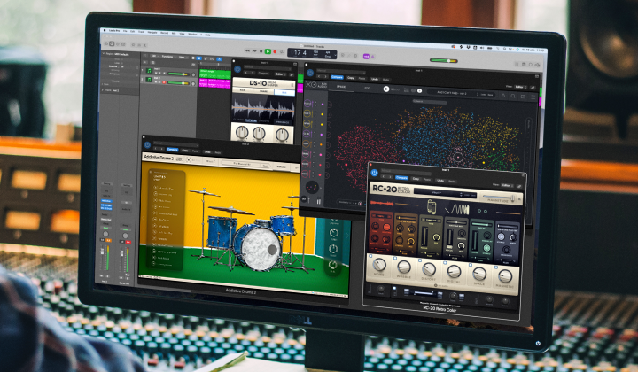The image size is (638, 372).
Task: Open the Editors scissors icon in control bar
Action: [144, 45]
